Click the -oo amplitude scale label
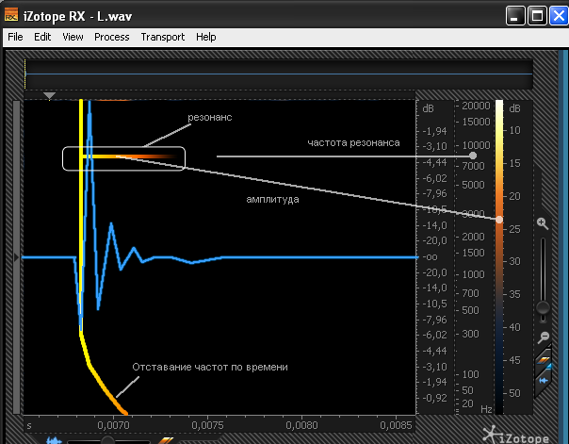Image resolution: width=569 pixels, height=444 pixels. pyautogui.click(x=431, y=257)
